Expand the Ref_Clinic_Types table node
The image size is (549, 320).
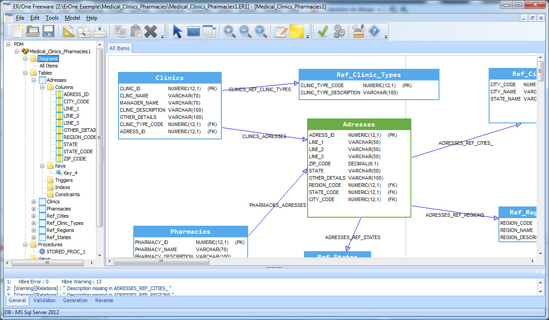click(x=34, y=223)
